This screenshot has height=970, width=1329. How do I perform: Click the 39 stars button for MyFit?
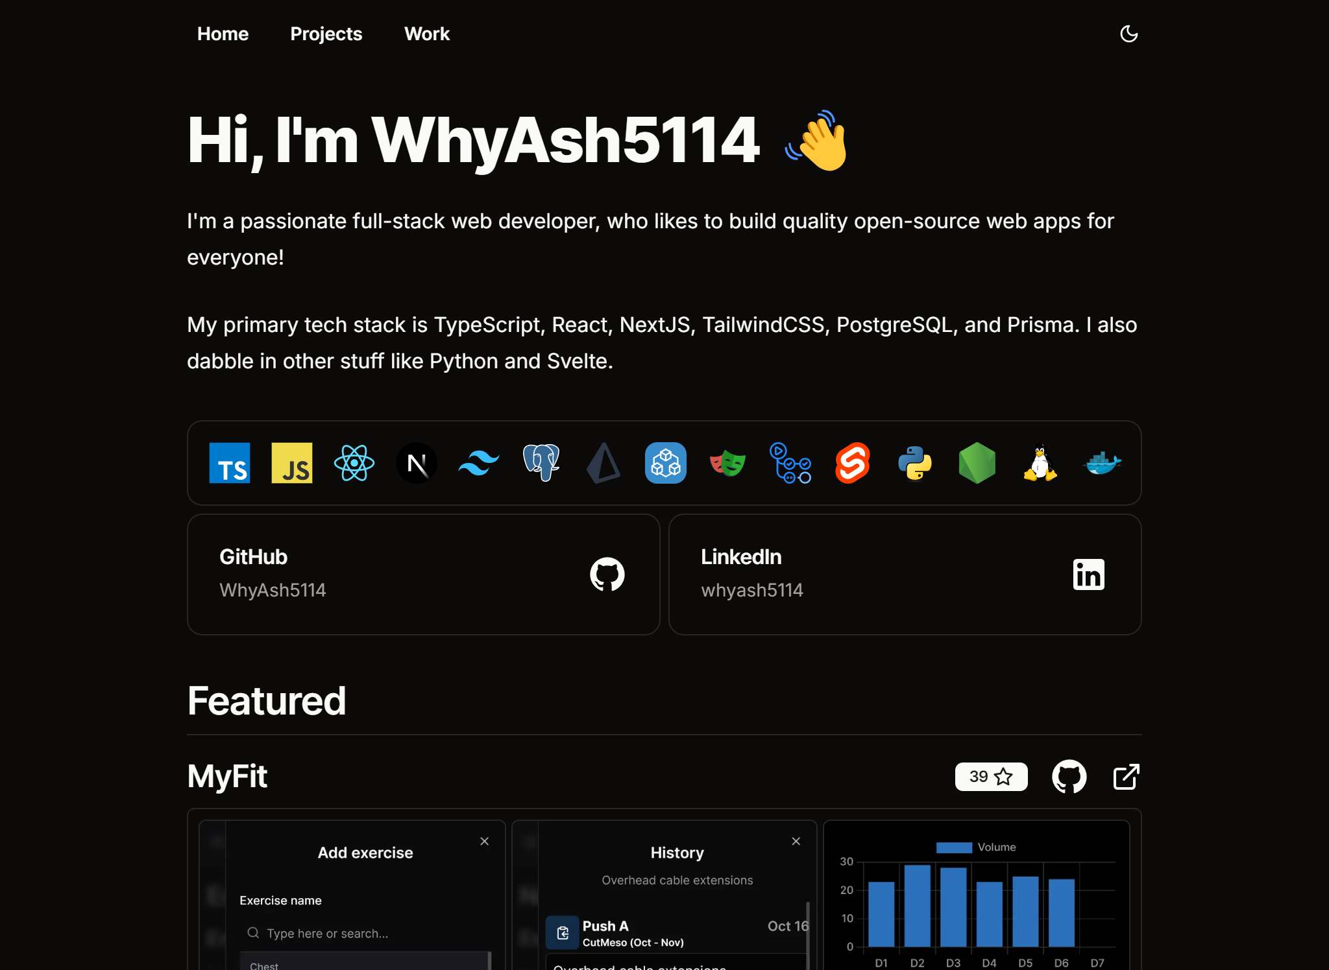pyautogui.click(x=991, y=777)
